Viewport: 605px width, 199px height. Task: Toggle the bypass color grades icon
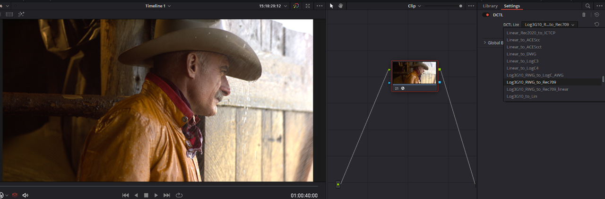(x=296, y=6)
